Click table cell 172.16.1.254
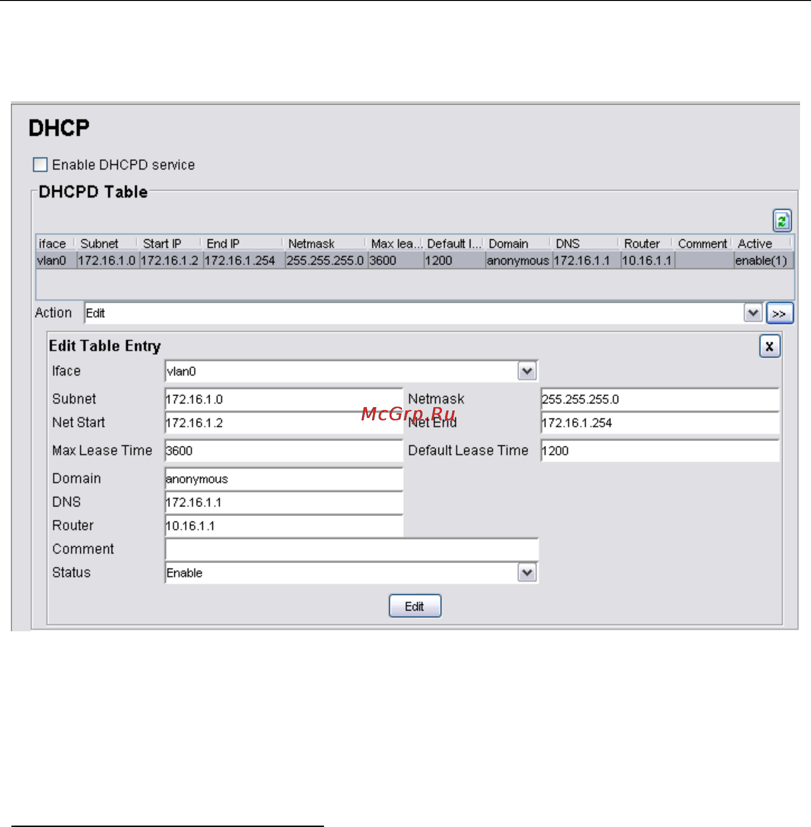 244,261
